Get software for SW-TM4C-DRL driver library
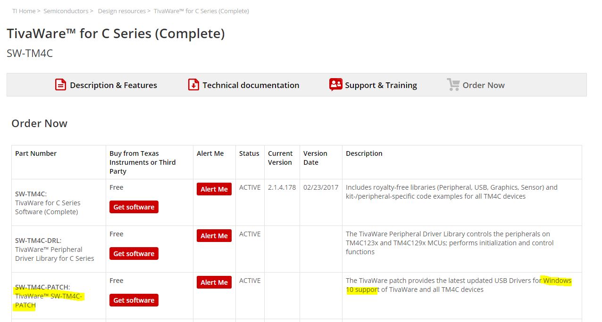The height and width of the screenshot is (322, 602). click(x=134, y=254)
